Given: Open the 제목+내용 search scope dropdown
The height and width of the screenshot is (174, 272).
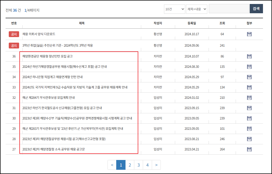Looking at the screenshot, I should (x=196, y=9).
